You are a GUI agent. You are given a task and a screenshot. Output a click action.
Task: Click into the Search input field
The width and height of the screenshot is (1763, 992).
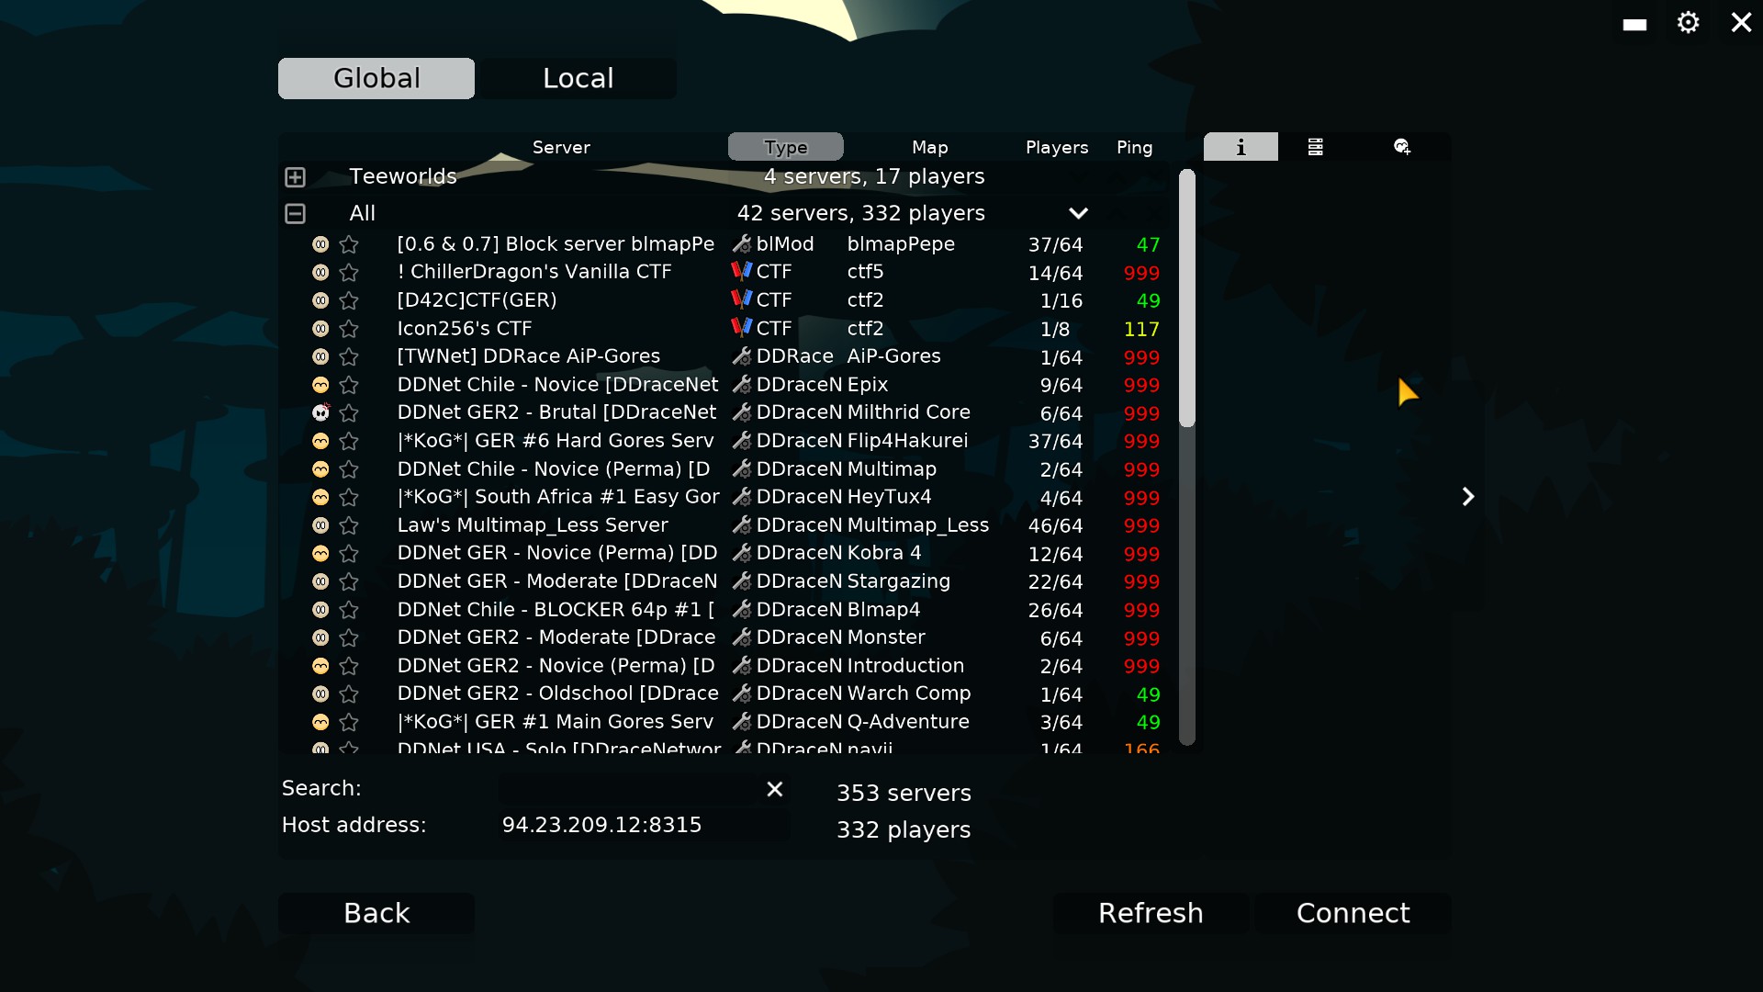[630, 789]
